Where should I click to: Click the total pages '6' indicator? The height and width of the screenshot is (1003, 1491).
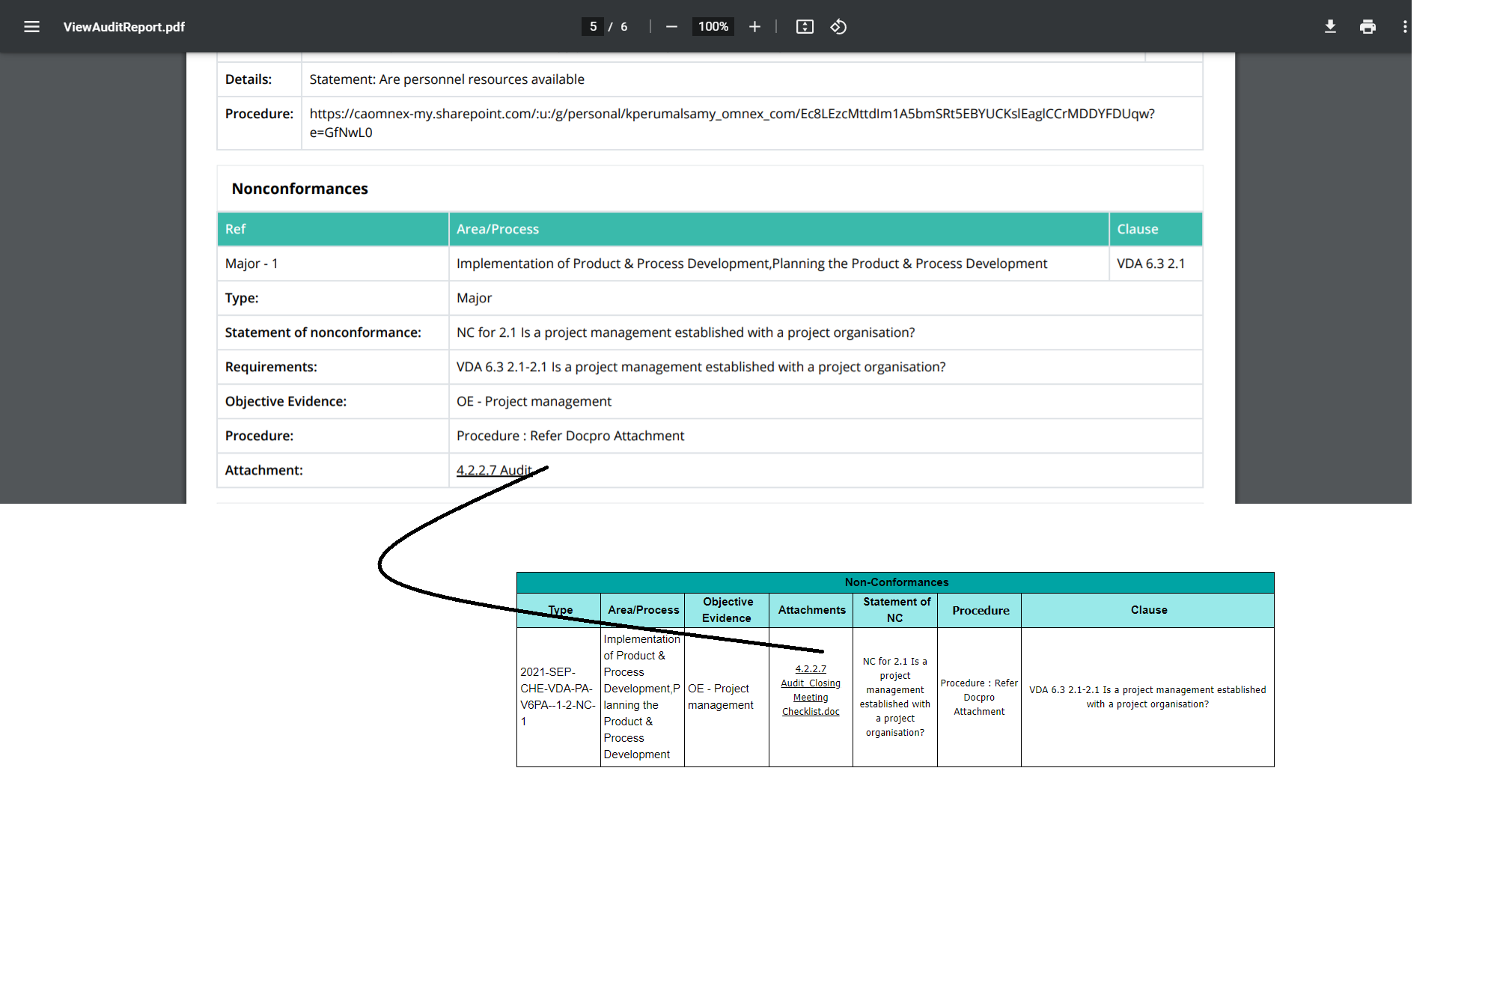624,27
